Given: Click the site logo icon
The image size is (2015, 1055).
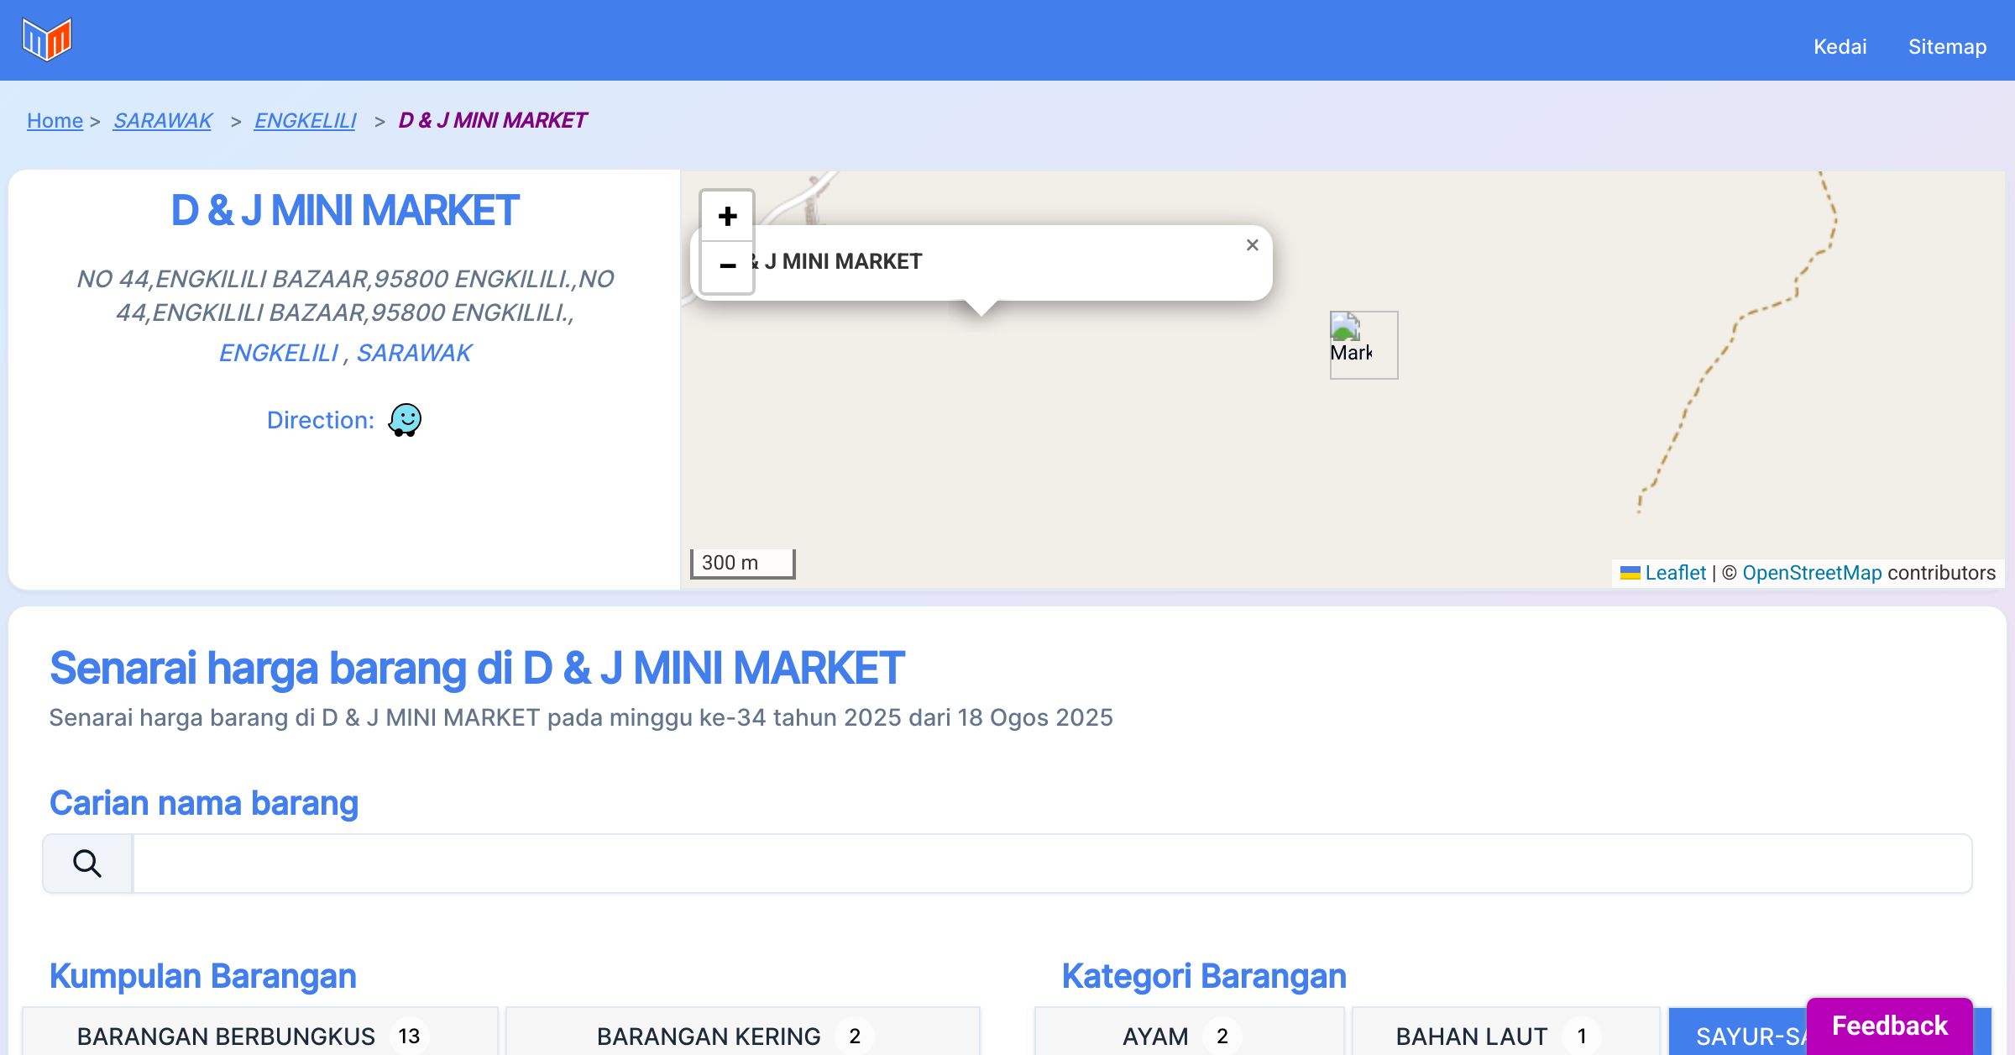Looking at the screenshot, I should click(47, 39).
